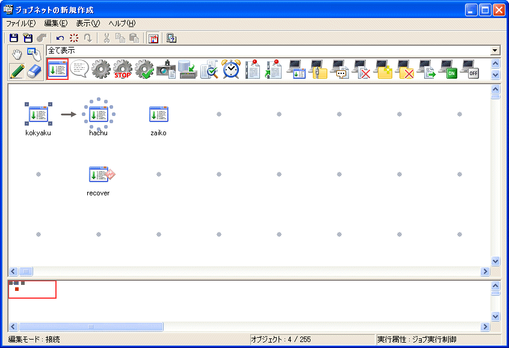This screenshot has height=348, width=509.
Task: Click the Undo arrow icon
Action: pyautogui.click(x=60, y=38)
